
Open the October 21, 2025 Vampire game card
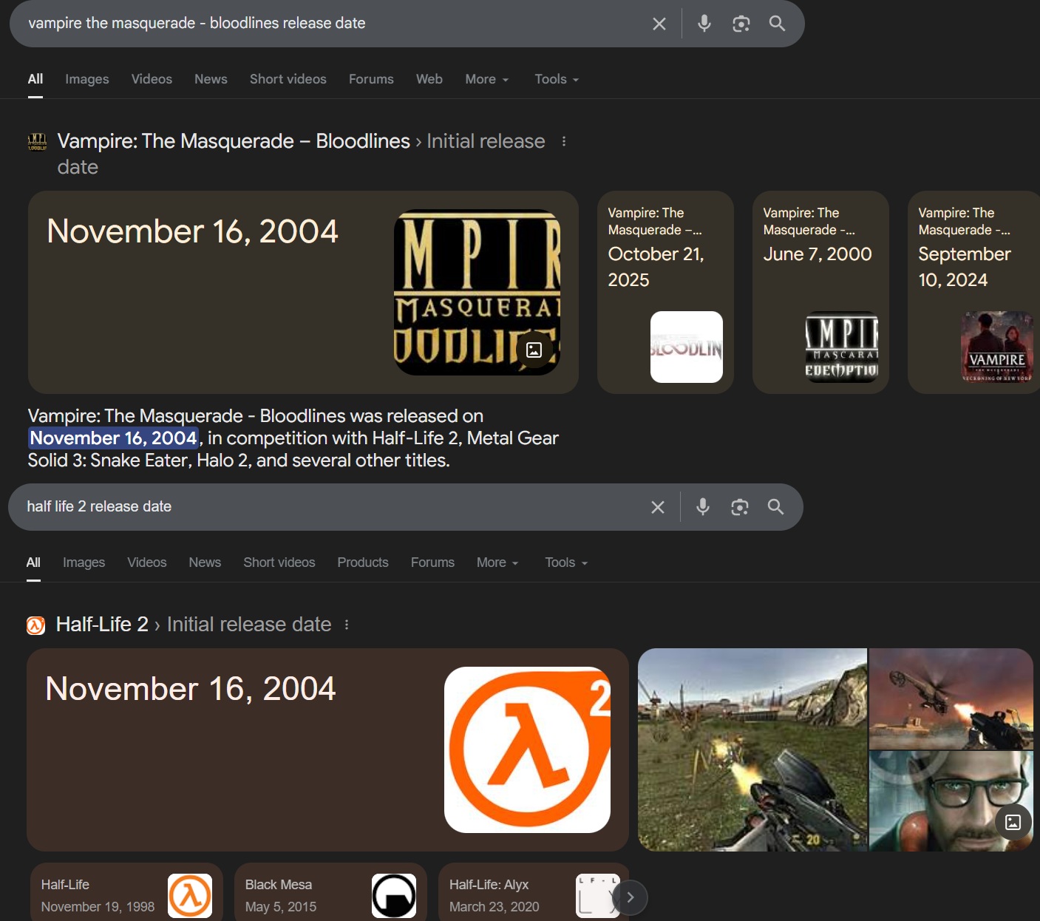665,293
